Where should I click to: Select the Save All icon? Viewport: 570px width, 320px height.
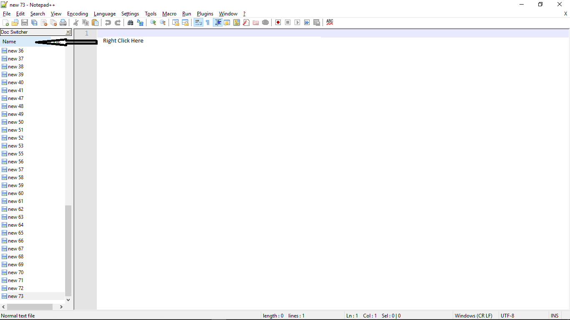point(34,22)
